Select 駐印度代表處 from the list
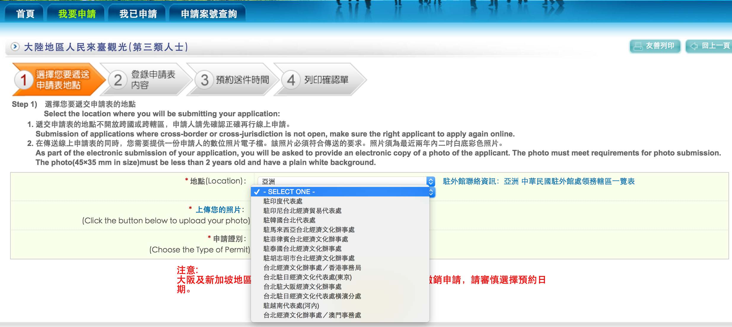732x327 pixels. click(x=283, y=201)
